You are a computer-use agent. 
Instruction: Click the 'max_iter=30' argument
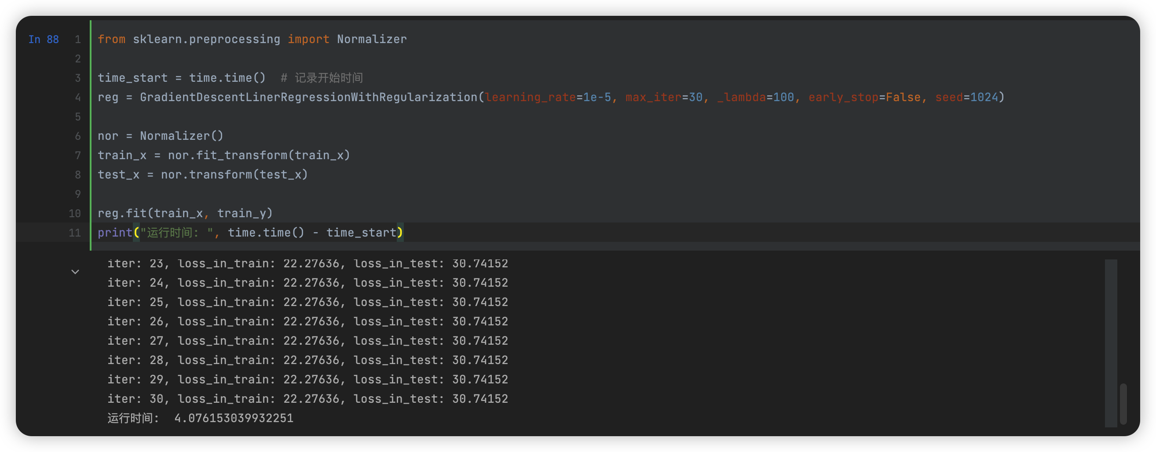(x=664, y=97)
